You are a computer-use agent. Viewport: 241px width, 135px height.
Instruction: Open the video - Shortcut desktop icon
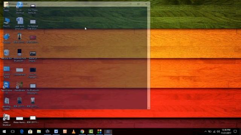(6, 120)
